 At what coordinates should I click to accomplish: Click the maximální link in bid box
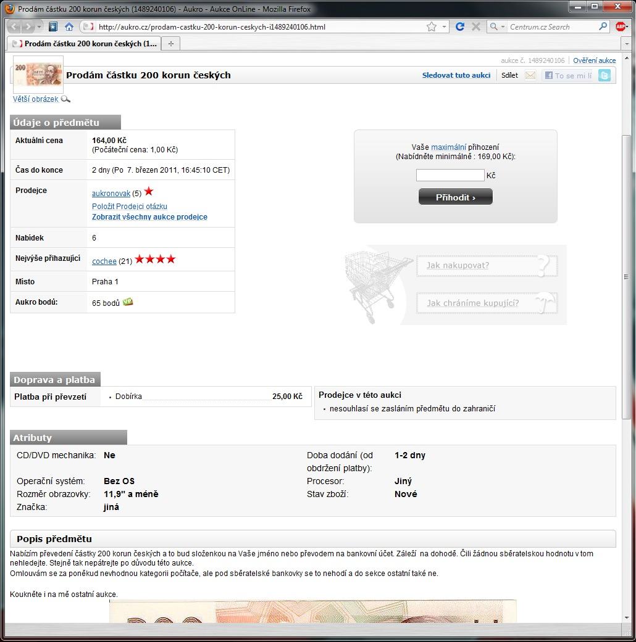pos(449,147)
